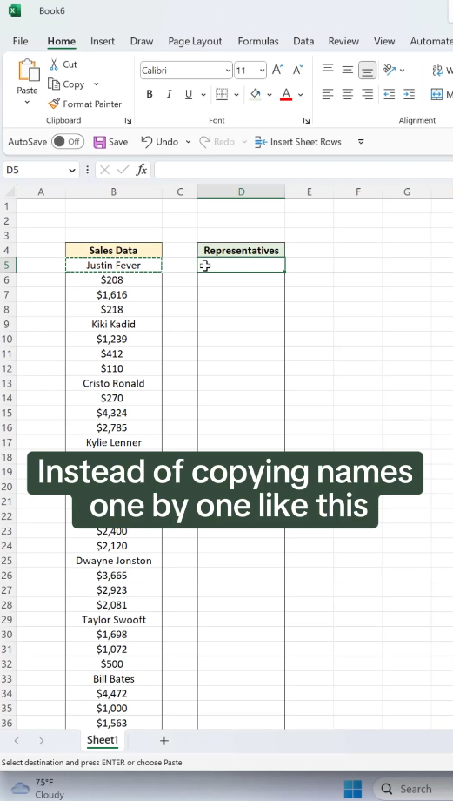The width and height of the screenshot is (453, 801).
Task: Expand borders options dropdown
Action: pos(236,95)
